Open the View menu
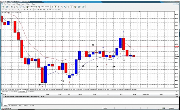 tap(9, 4)
